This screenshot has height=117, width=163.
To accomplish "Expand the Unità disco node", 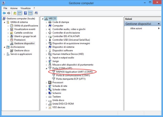I will (46, 100).
